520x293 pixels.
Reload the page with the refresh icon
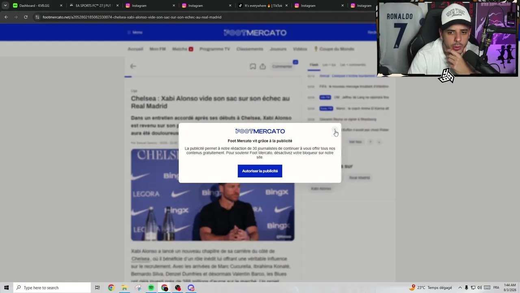click(x=26, y=17)
